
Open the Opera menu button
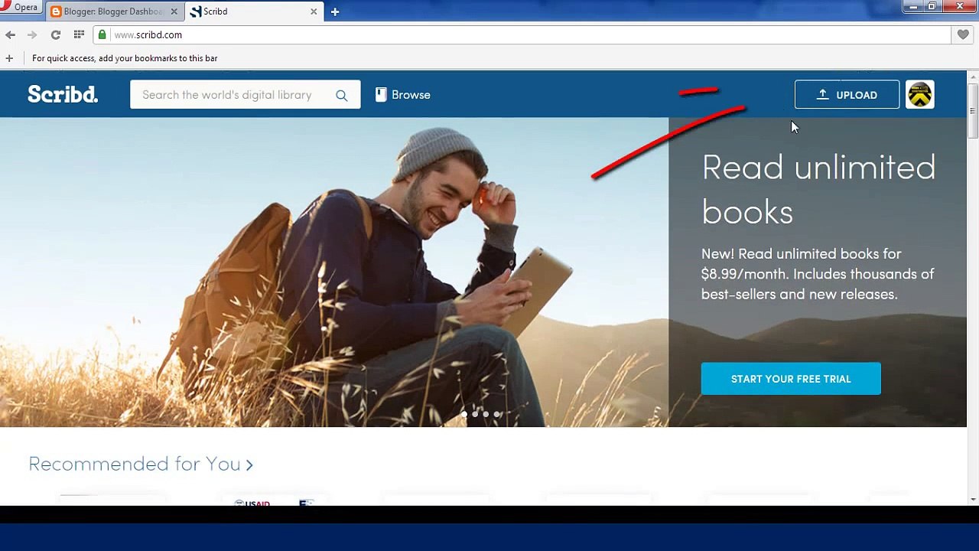coord(20,7)
